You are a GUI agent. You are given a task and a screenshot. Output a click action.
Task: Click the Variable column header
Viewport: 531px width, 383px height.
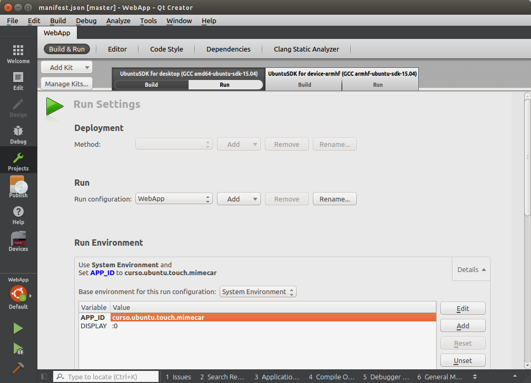click(94, 307)
